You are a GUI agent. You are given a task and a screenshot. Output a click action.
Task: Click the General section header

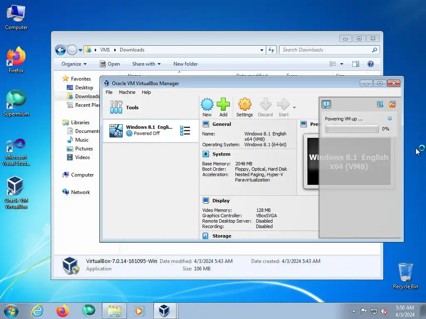coord(222,124)
